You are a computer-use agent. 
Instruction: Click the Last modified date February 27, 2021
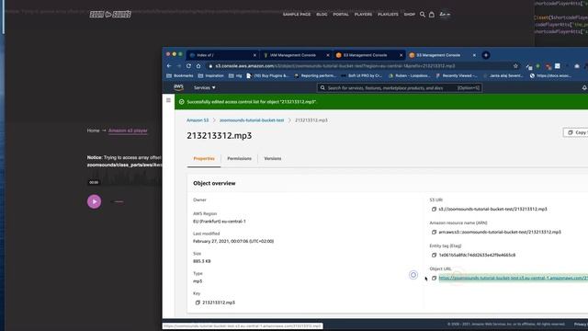[x=233, y=241]
